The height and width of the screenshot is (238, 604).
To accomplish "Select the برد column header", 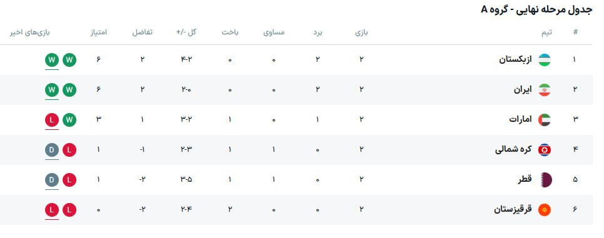I will (317, 32).
